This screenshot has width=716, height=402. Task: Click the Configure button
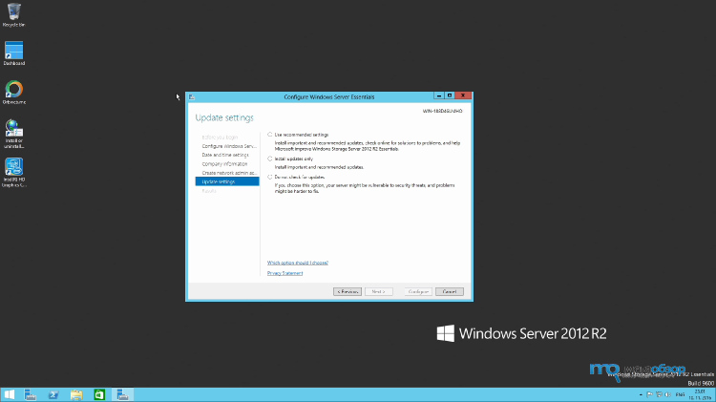click(418, 291)
